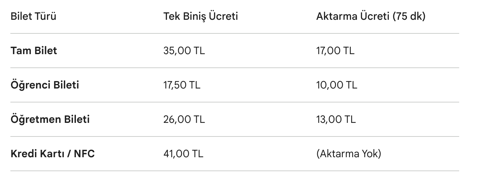Screen dimensions: 489x177
Task: Select the 13,00 TL transfer fee
Action: click(336, 119)
